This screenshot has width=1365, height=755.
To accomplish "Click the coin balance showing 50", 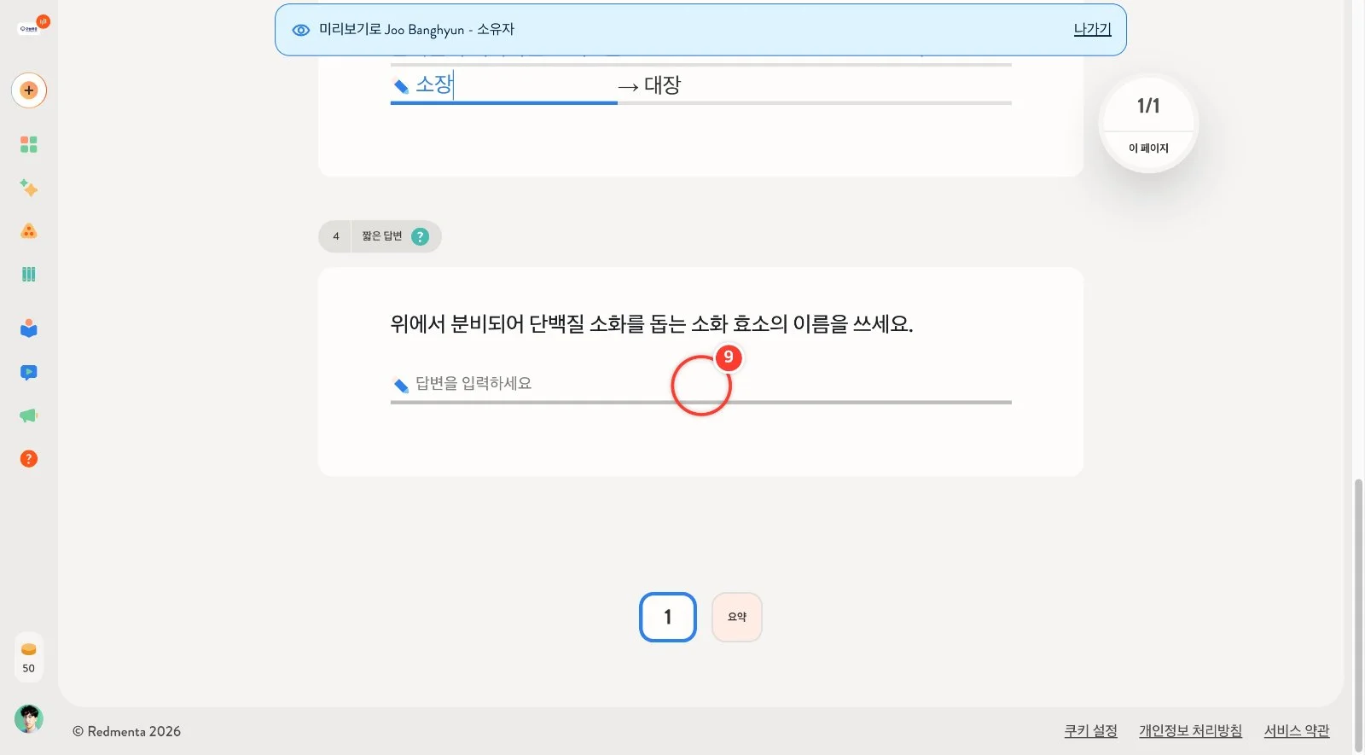I will coord(29,658).
